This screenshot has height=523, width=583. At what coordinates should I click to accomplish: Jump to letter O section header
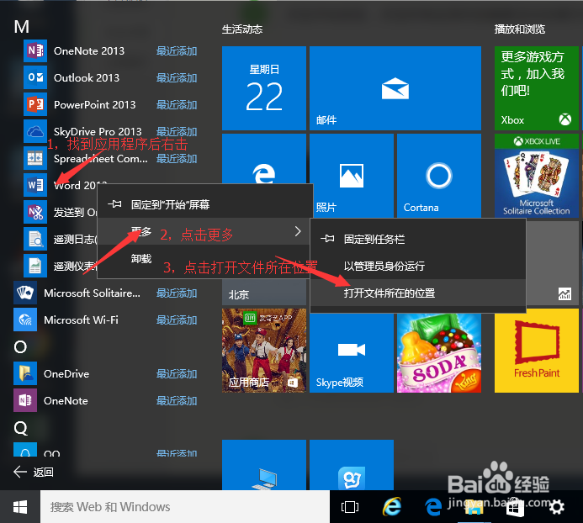[x=20, y=346]
